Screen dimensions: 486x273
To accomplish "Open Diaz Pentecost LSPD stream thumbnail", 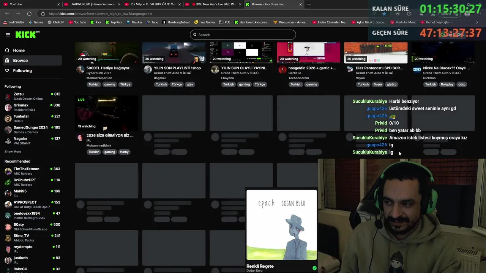I will 376,53.
